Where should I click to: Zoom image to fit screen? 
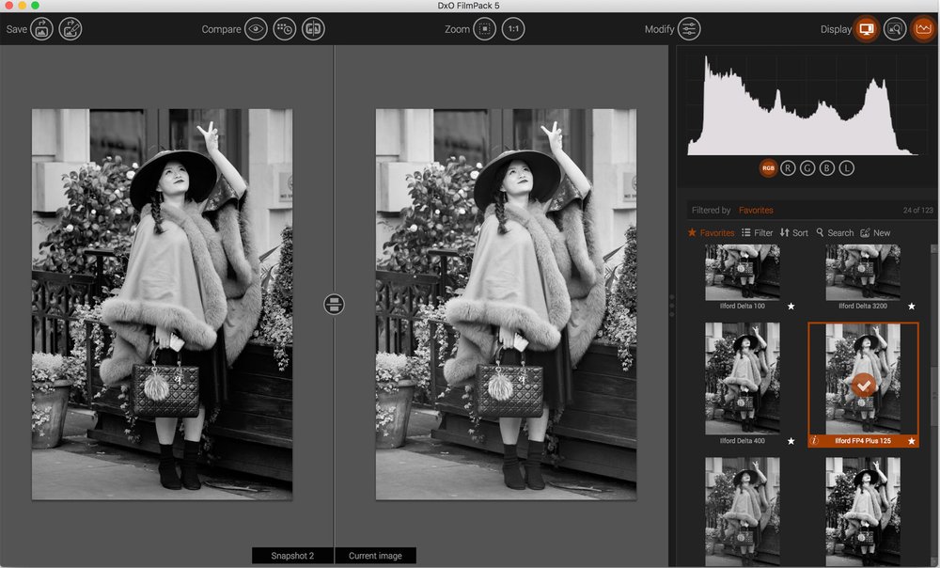pos(484,29)
